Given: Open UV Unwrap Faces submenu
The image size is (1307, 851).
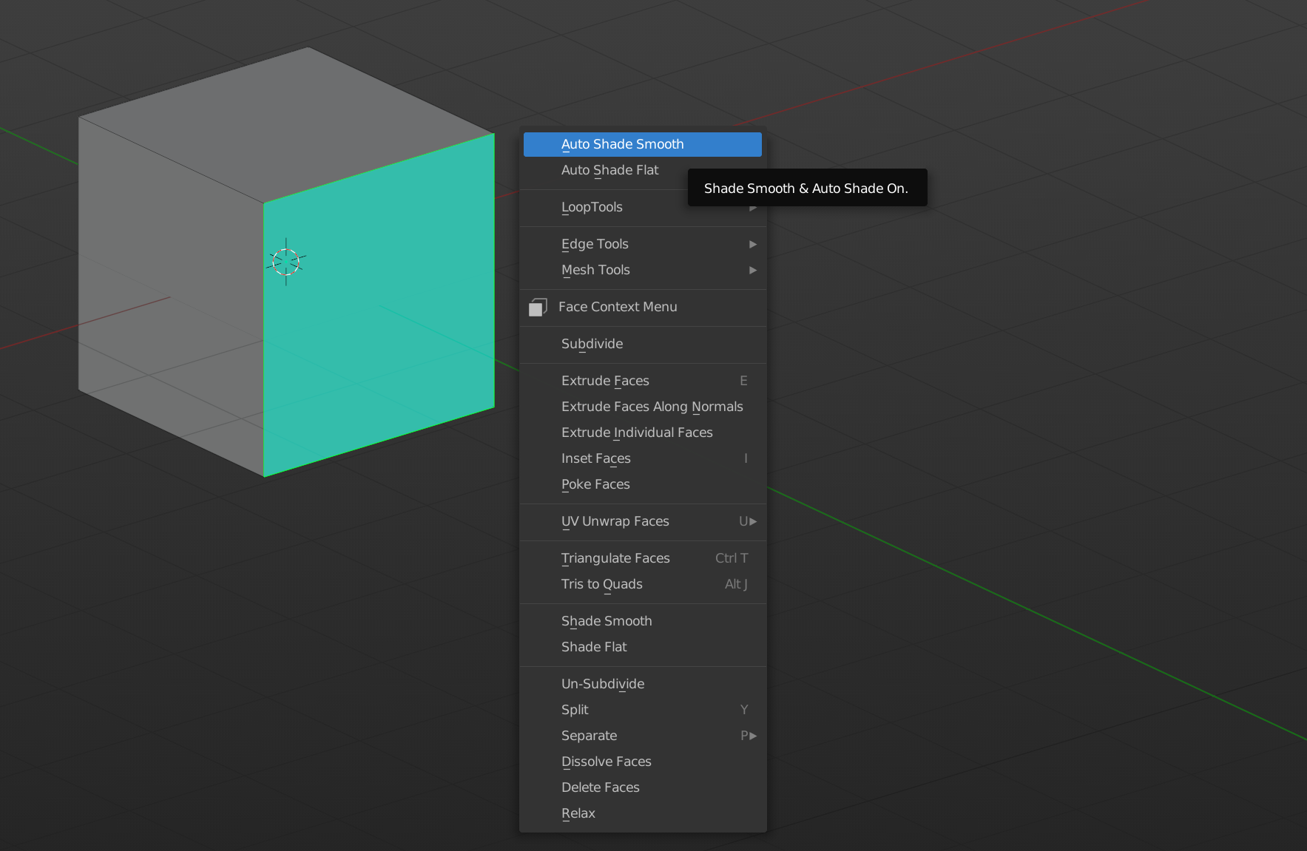Looking at the screenshot, I should pos(642,521).
